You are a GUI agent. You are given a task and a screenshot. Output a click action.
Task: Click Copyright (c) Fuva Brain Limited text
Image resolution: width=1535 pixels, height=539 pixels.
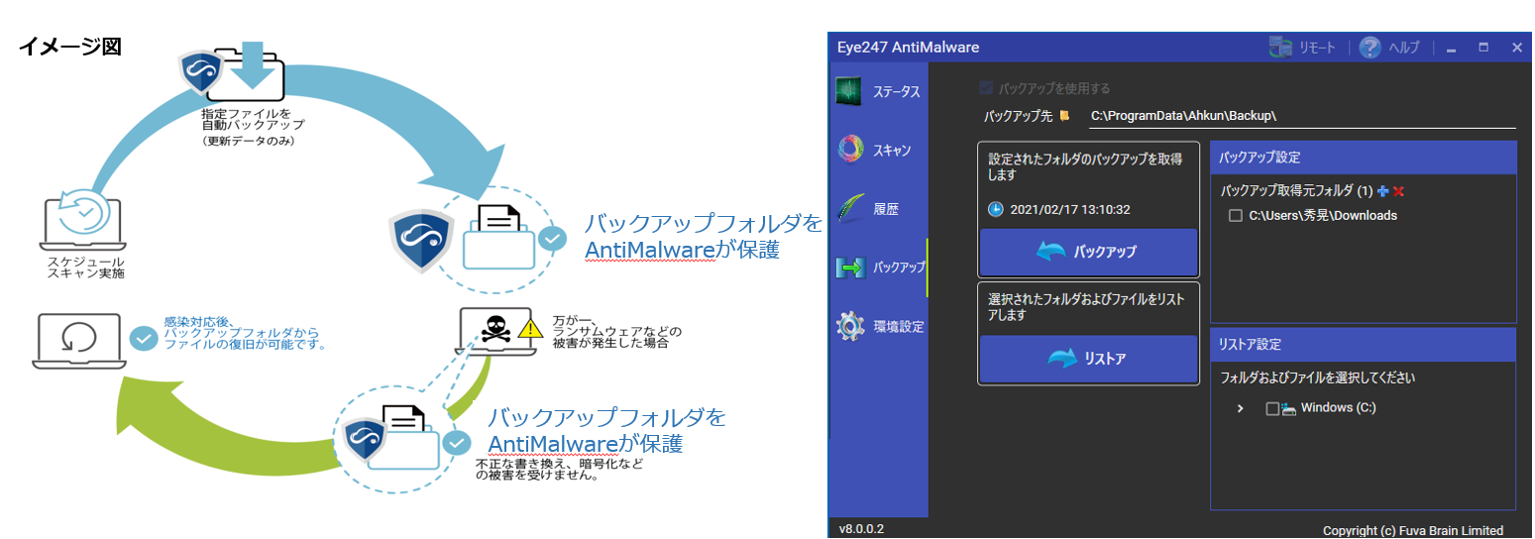click(x=1413, y=531)
